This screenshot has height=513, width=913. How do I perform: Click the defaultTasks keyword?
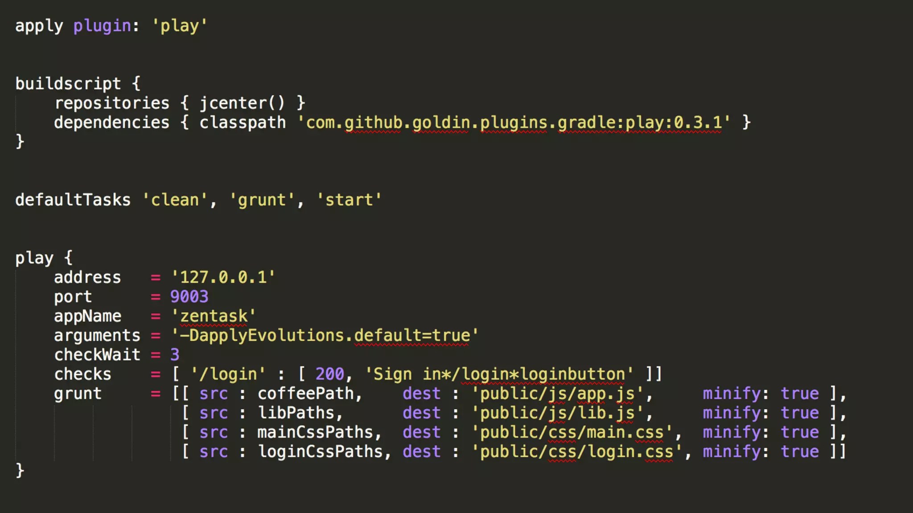tap(73, 200)
